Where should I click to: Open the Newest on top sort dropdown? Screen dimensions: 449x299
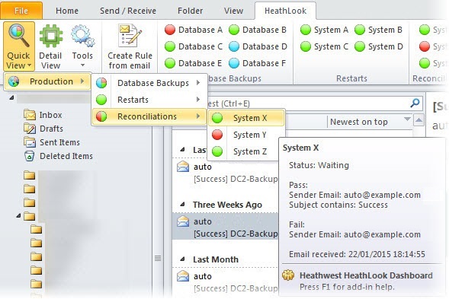click(x=370, y=122)
